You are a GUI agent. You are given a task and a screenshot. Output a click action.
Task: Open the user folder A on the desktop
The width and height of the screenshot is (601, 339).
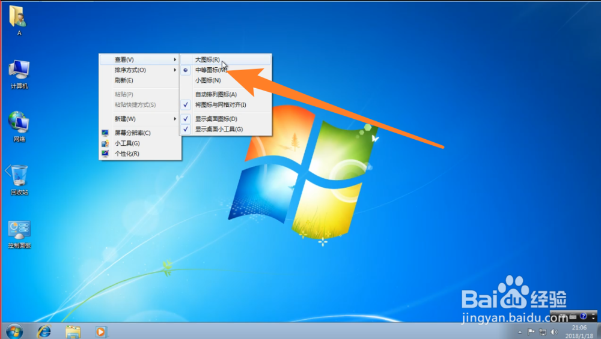pyautogui.click(x=18, y=20)
